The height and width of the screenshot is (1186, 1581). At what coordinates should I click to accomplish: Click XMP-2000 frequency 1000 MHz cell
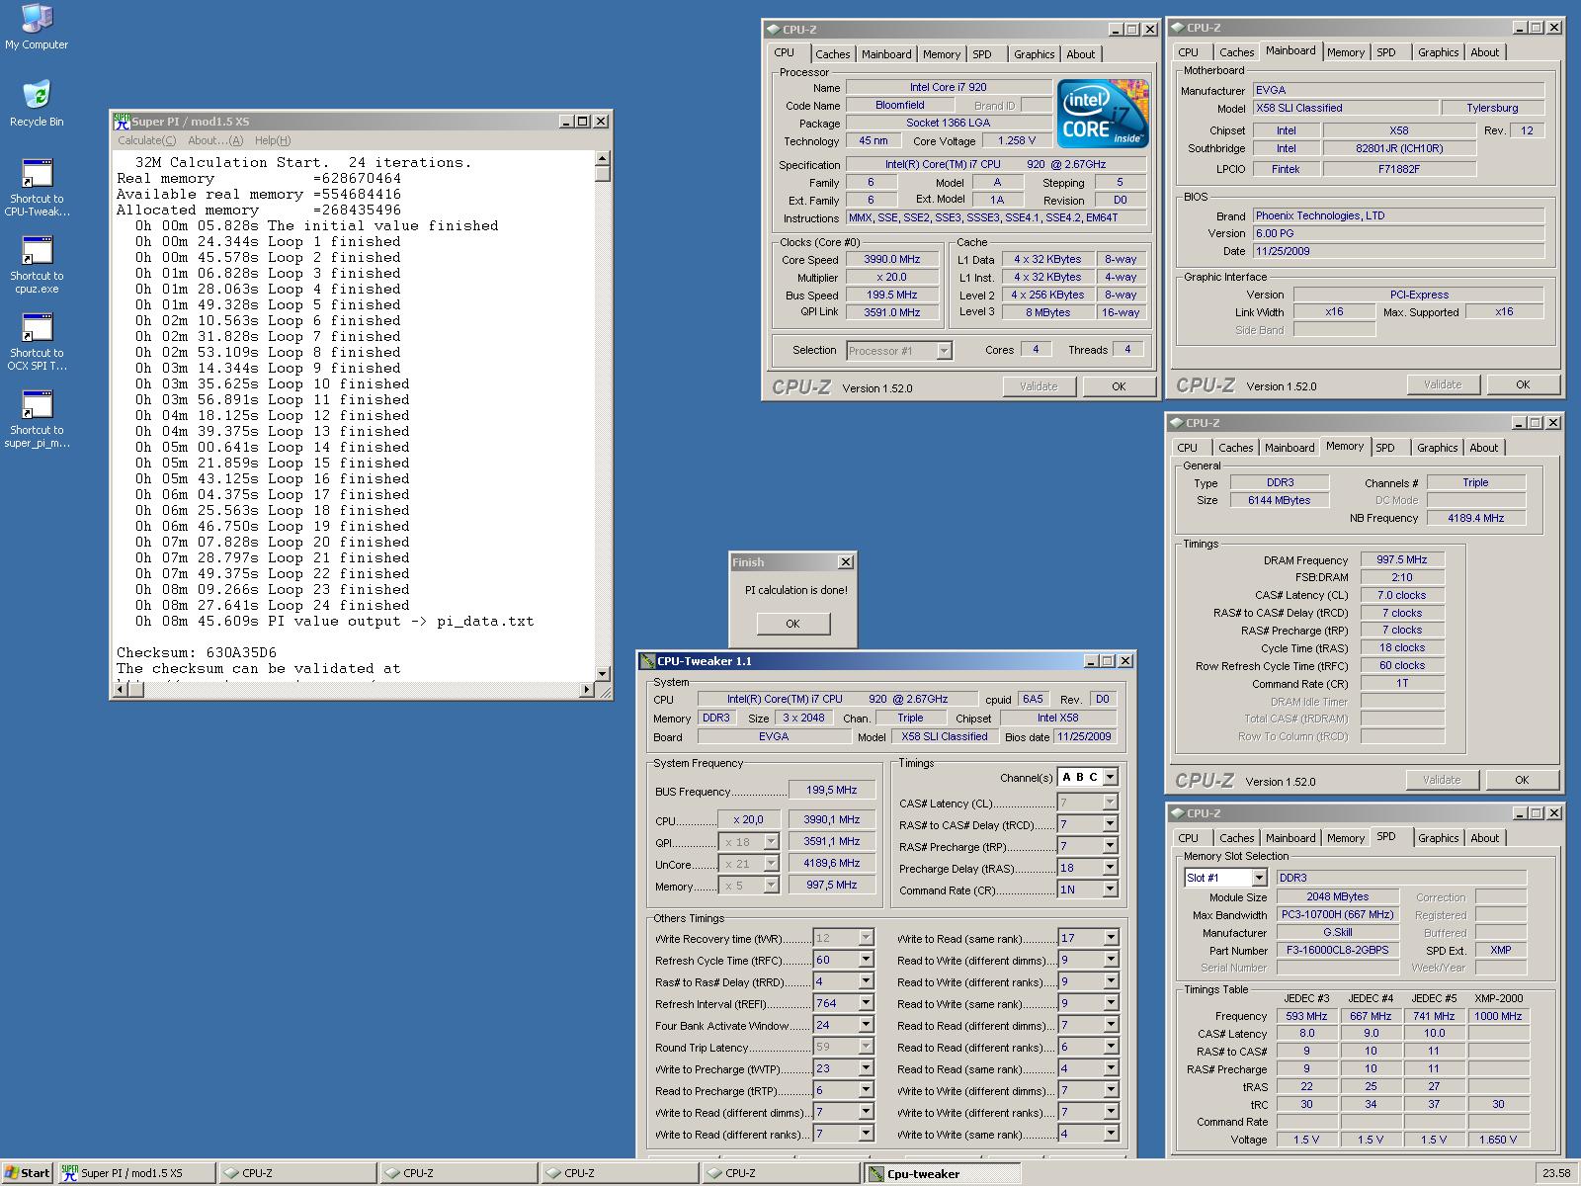click(1498, 1016)
